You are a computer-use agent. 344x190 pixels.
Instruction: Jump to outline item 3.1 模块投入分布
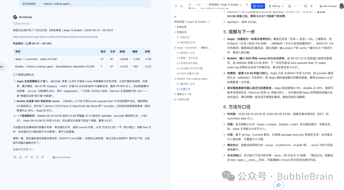[186, 53]
